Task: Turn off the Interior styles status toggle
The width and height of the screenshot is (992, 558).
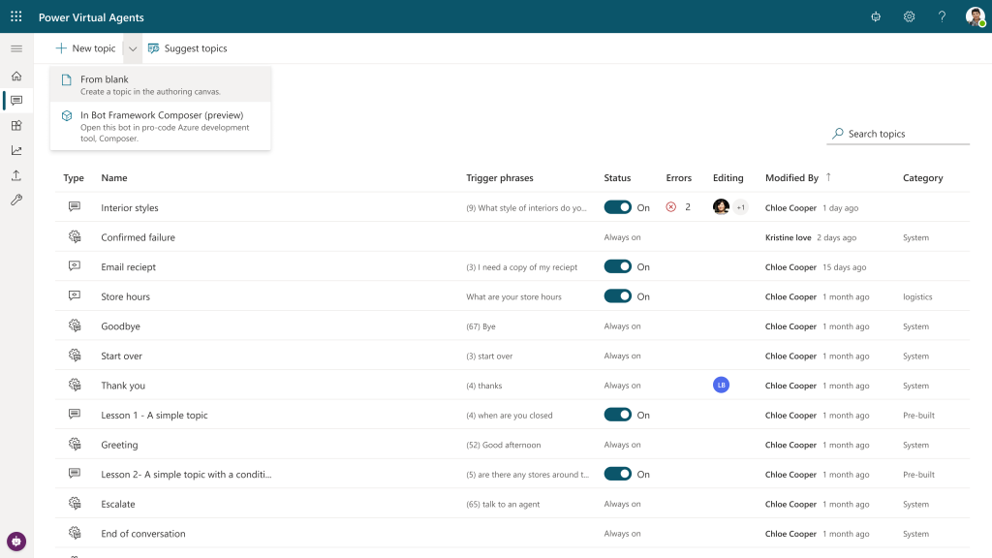Action: tap(617, 207)
